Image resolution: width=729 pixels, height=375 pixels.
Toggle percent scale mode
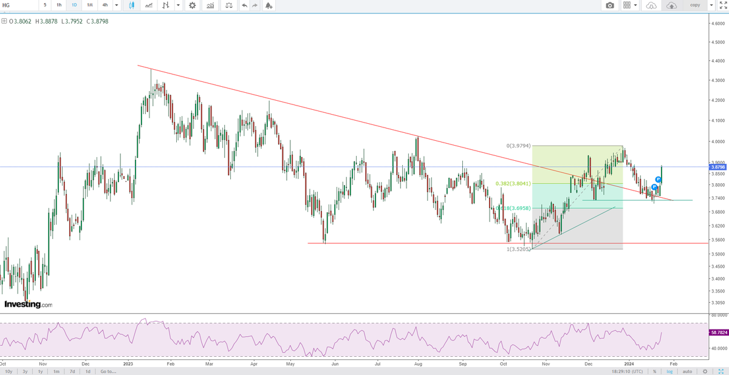click(x=654, y=371)
